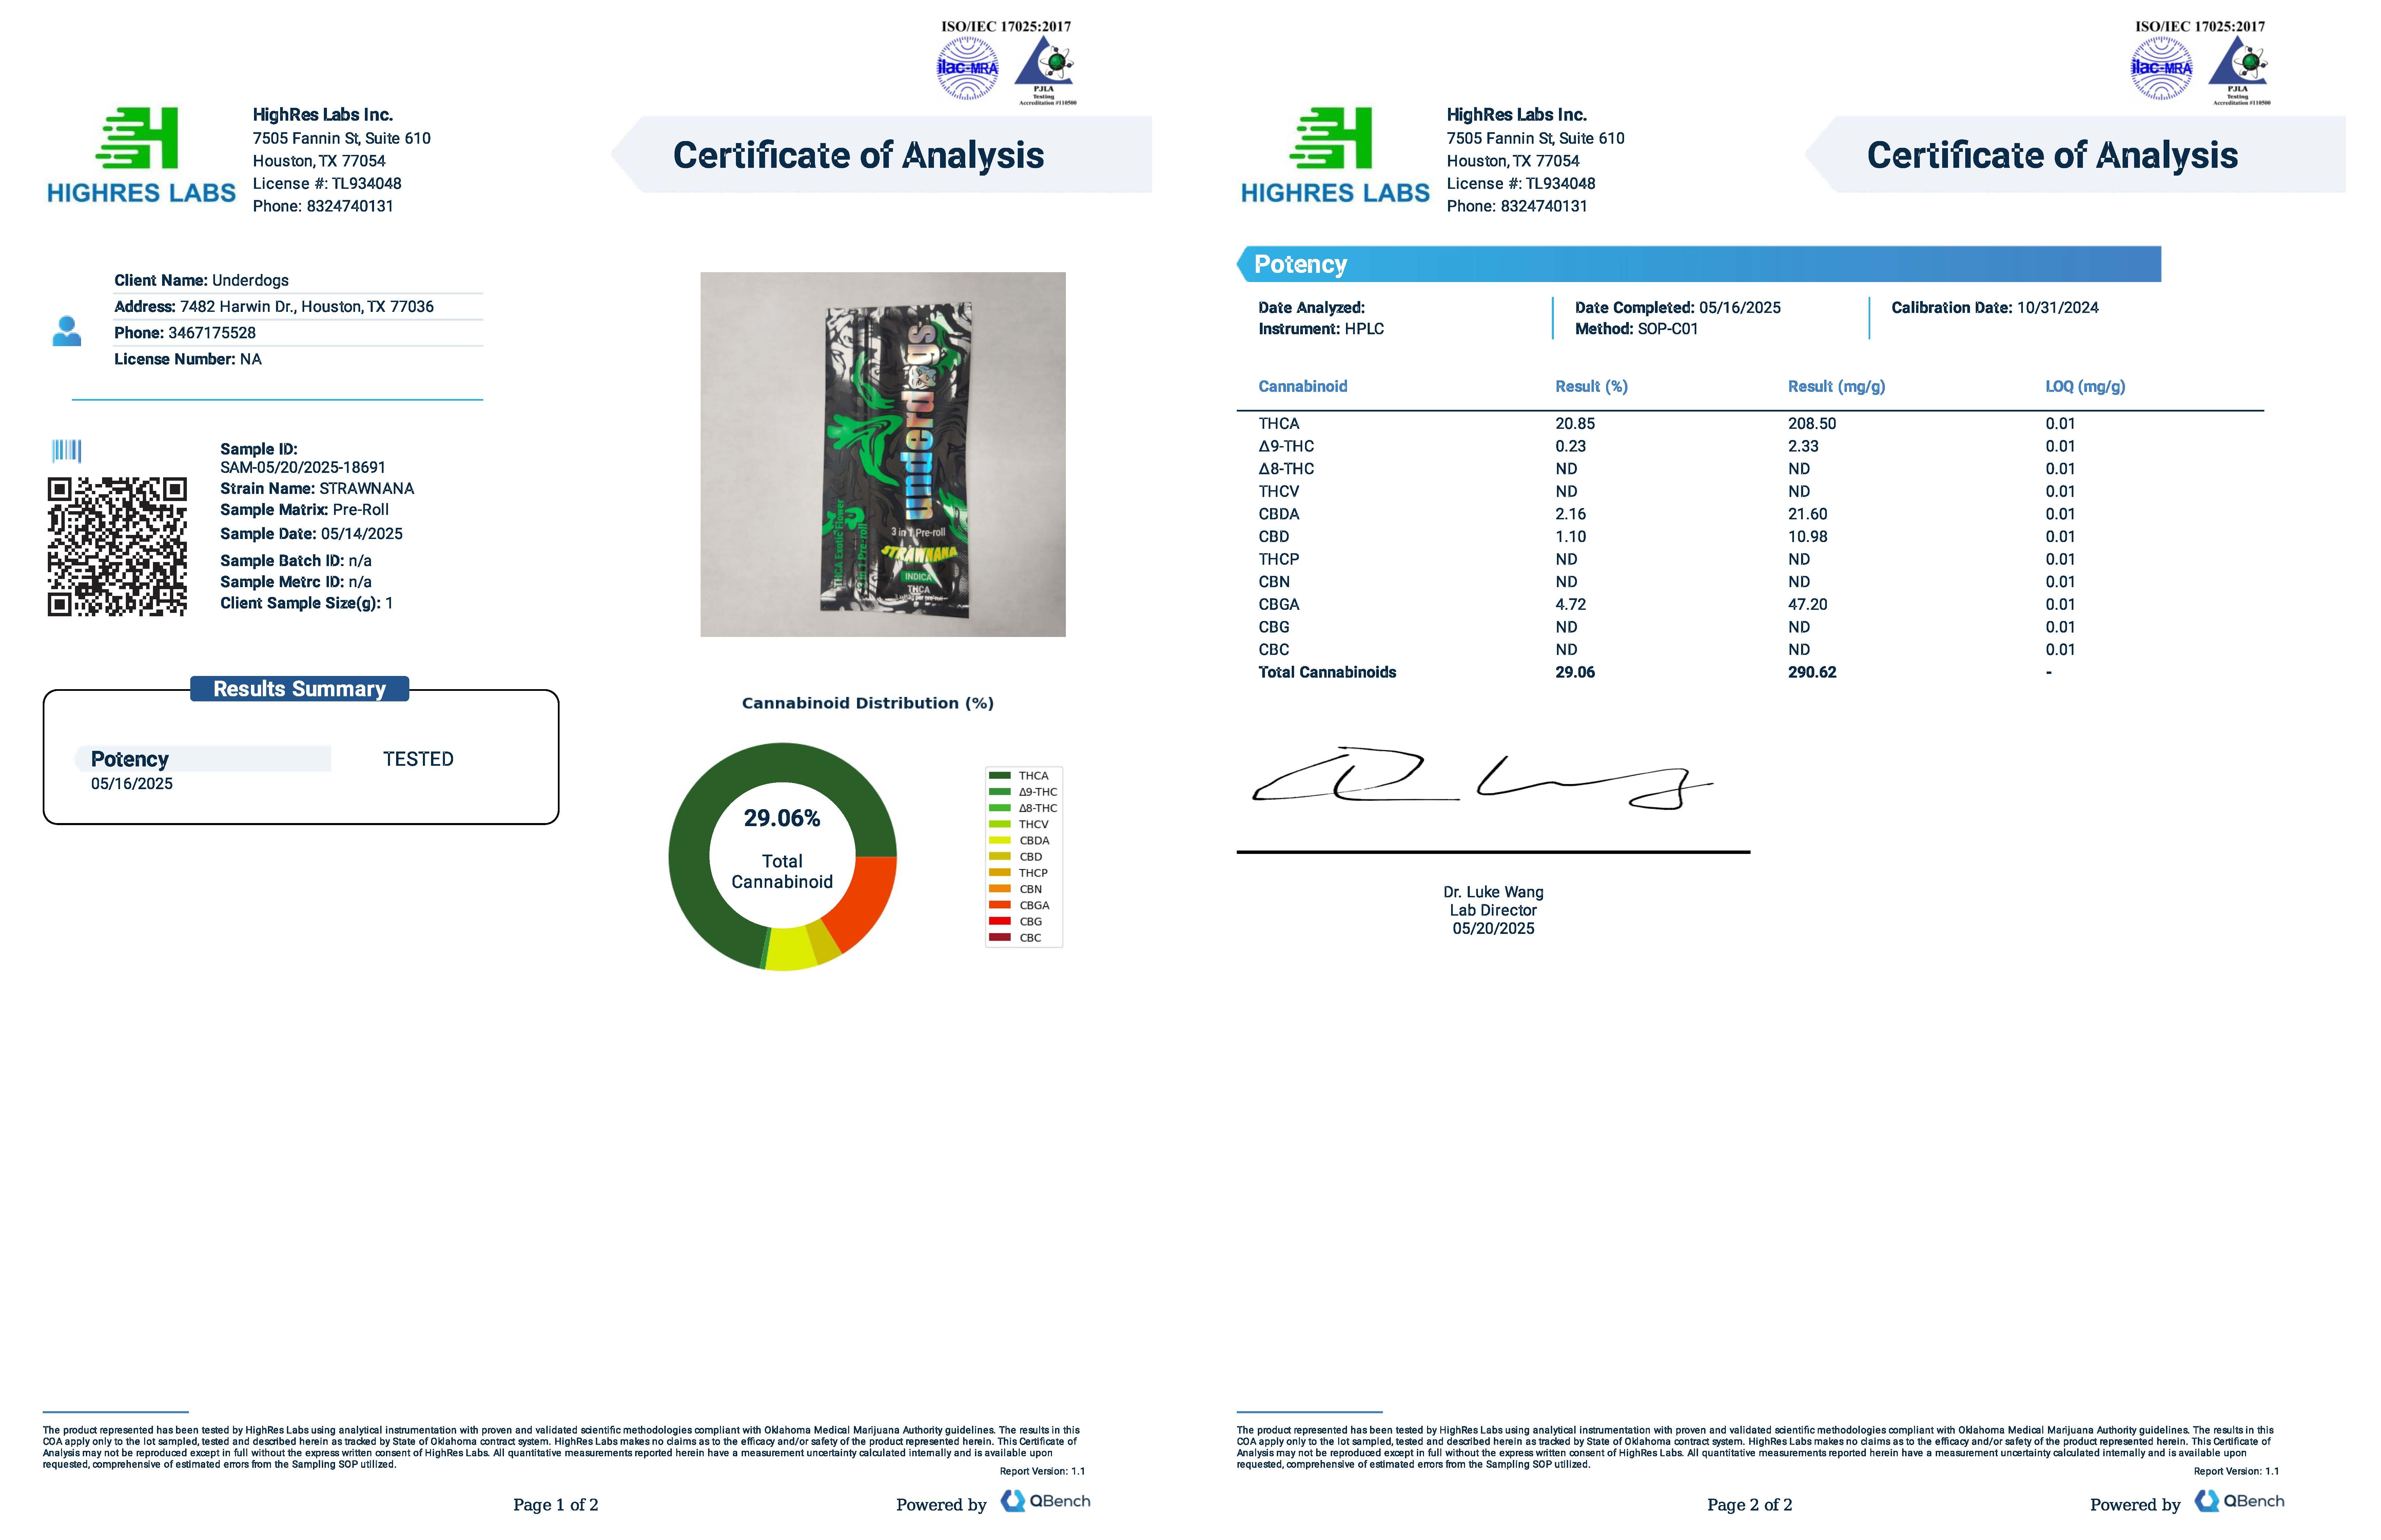Image resolution: width=2381 pixels, height=1540 pixels.
Task: Click the QBench logo on page 2 footer
Action: pos(2239,1501)
